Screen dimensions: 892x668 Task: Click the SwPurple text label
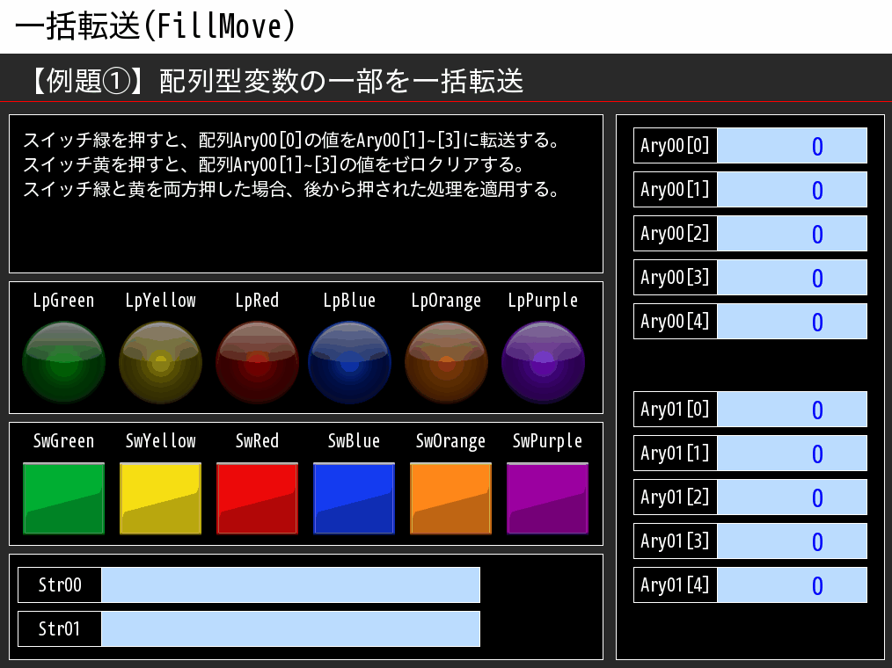pyautogui.click(x=547, y=441)
